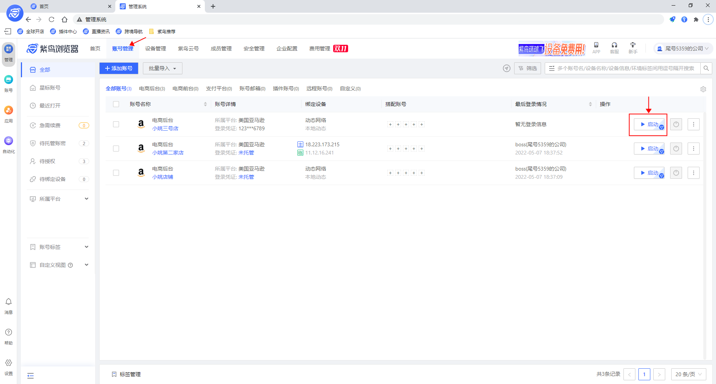Expand the 批量导入 dropdown
This screenshot has width=716, height=384.
point(162,68)
